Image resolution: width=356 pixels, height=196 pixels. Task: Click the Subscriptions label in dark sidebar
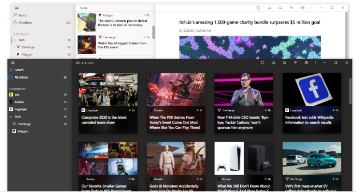click(x=17, y=89)
